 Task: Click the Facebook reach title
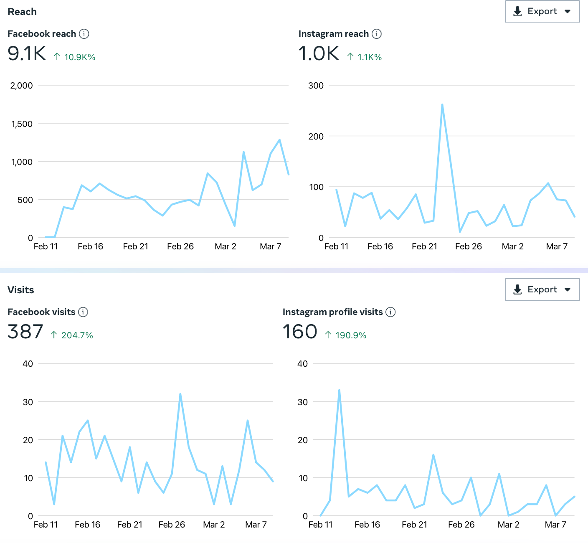click(42, 34)
